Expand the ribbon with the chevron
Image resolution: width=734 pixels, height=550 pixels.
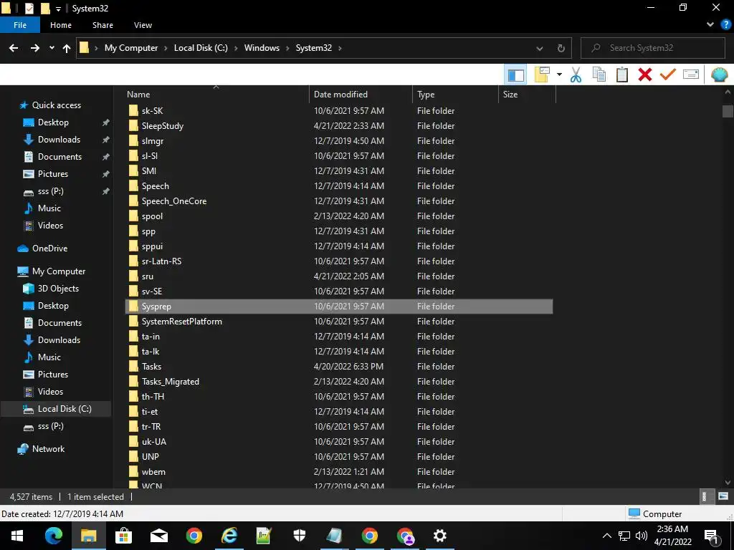[710, 25]
